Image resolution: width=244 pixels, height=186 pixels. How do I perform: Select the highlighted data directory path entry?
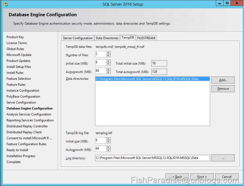(152, 79)
